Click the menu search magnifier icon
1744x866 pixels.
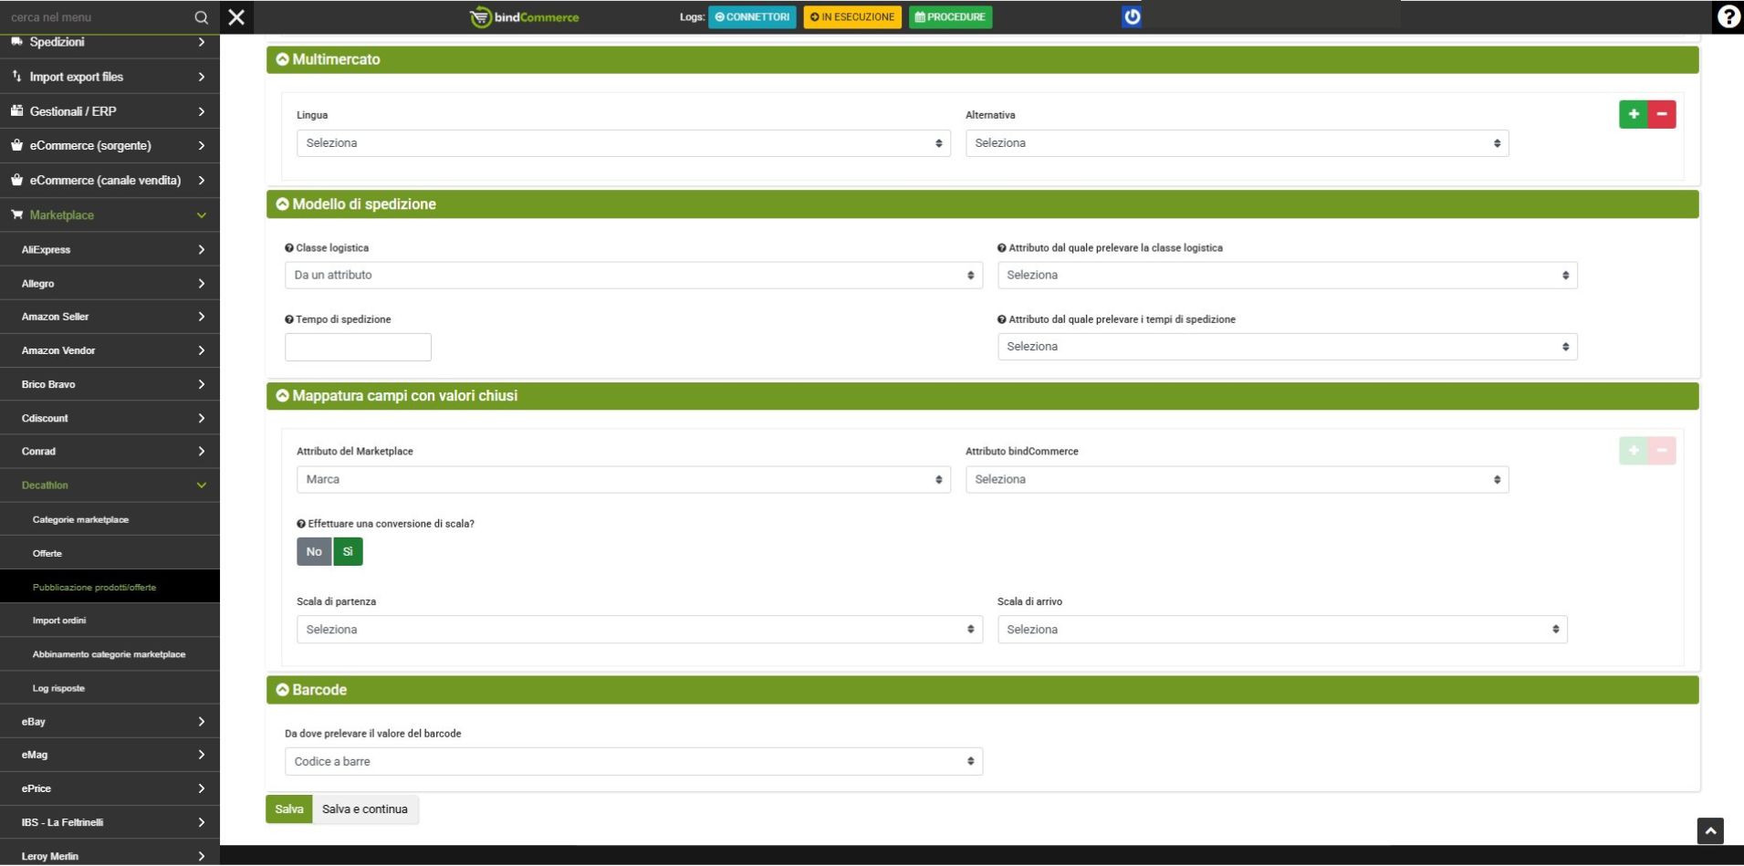(x=201, y=17)
